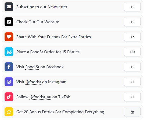The width and height of the screenshot is (145, 120).
Task: Claim +2 for visiting Facebook page
Action: [x=132, y=67]
